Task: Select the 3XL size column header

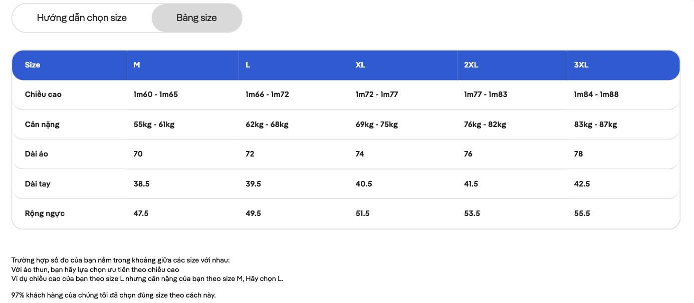Action: pos(582,64)
